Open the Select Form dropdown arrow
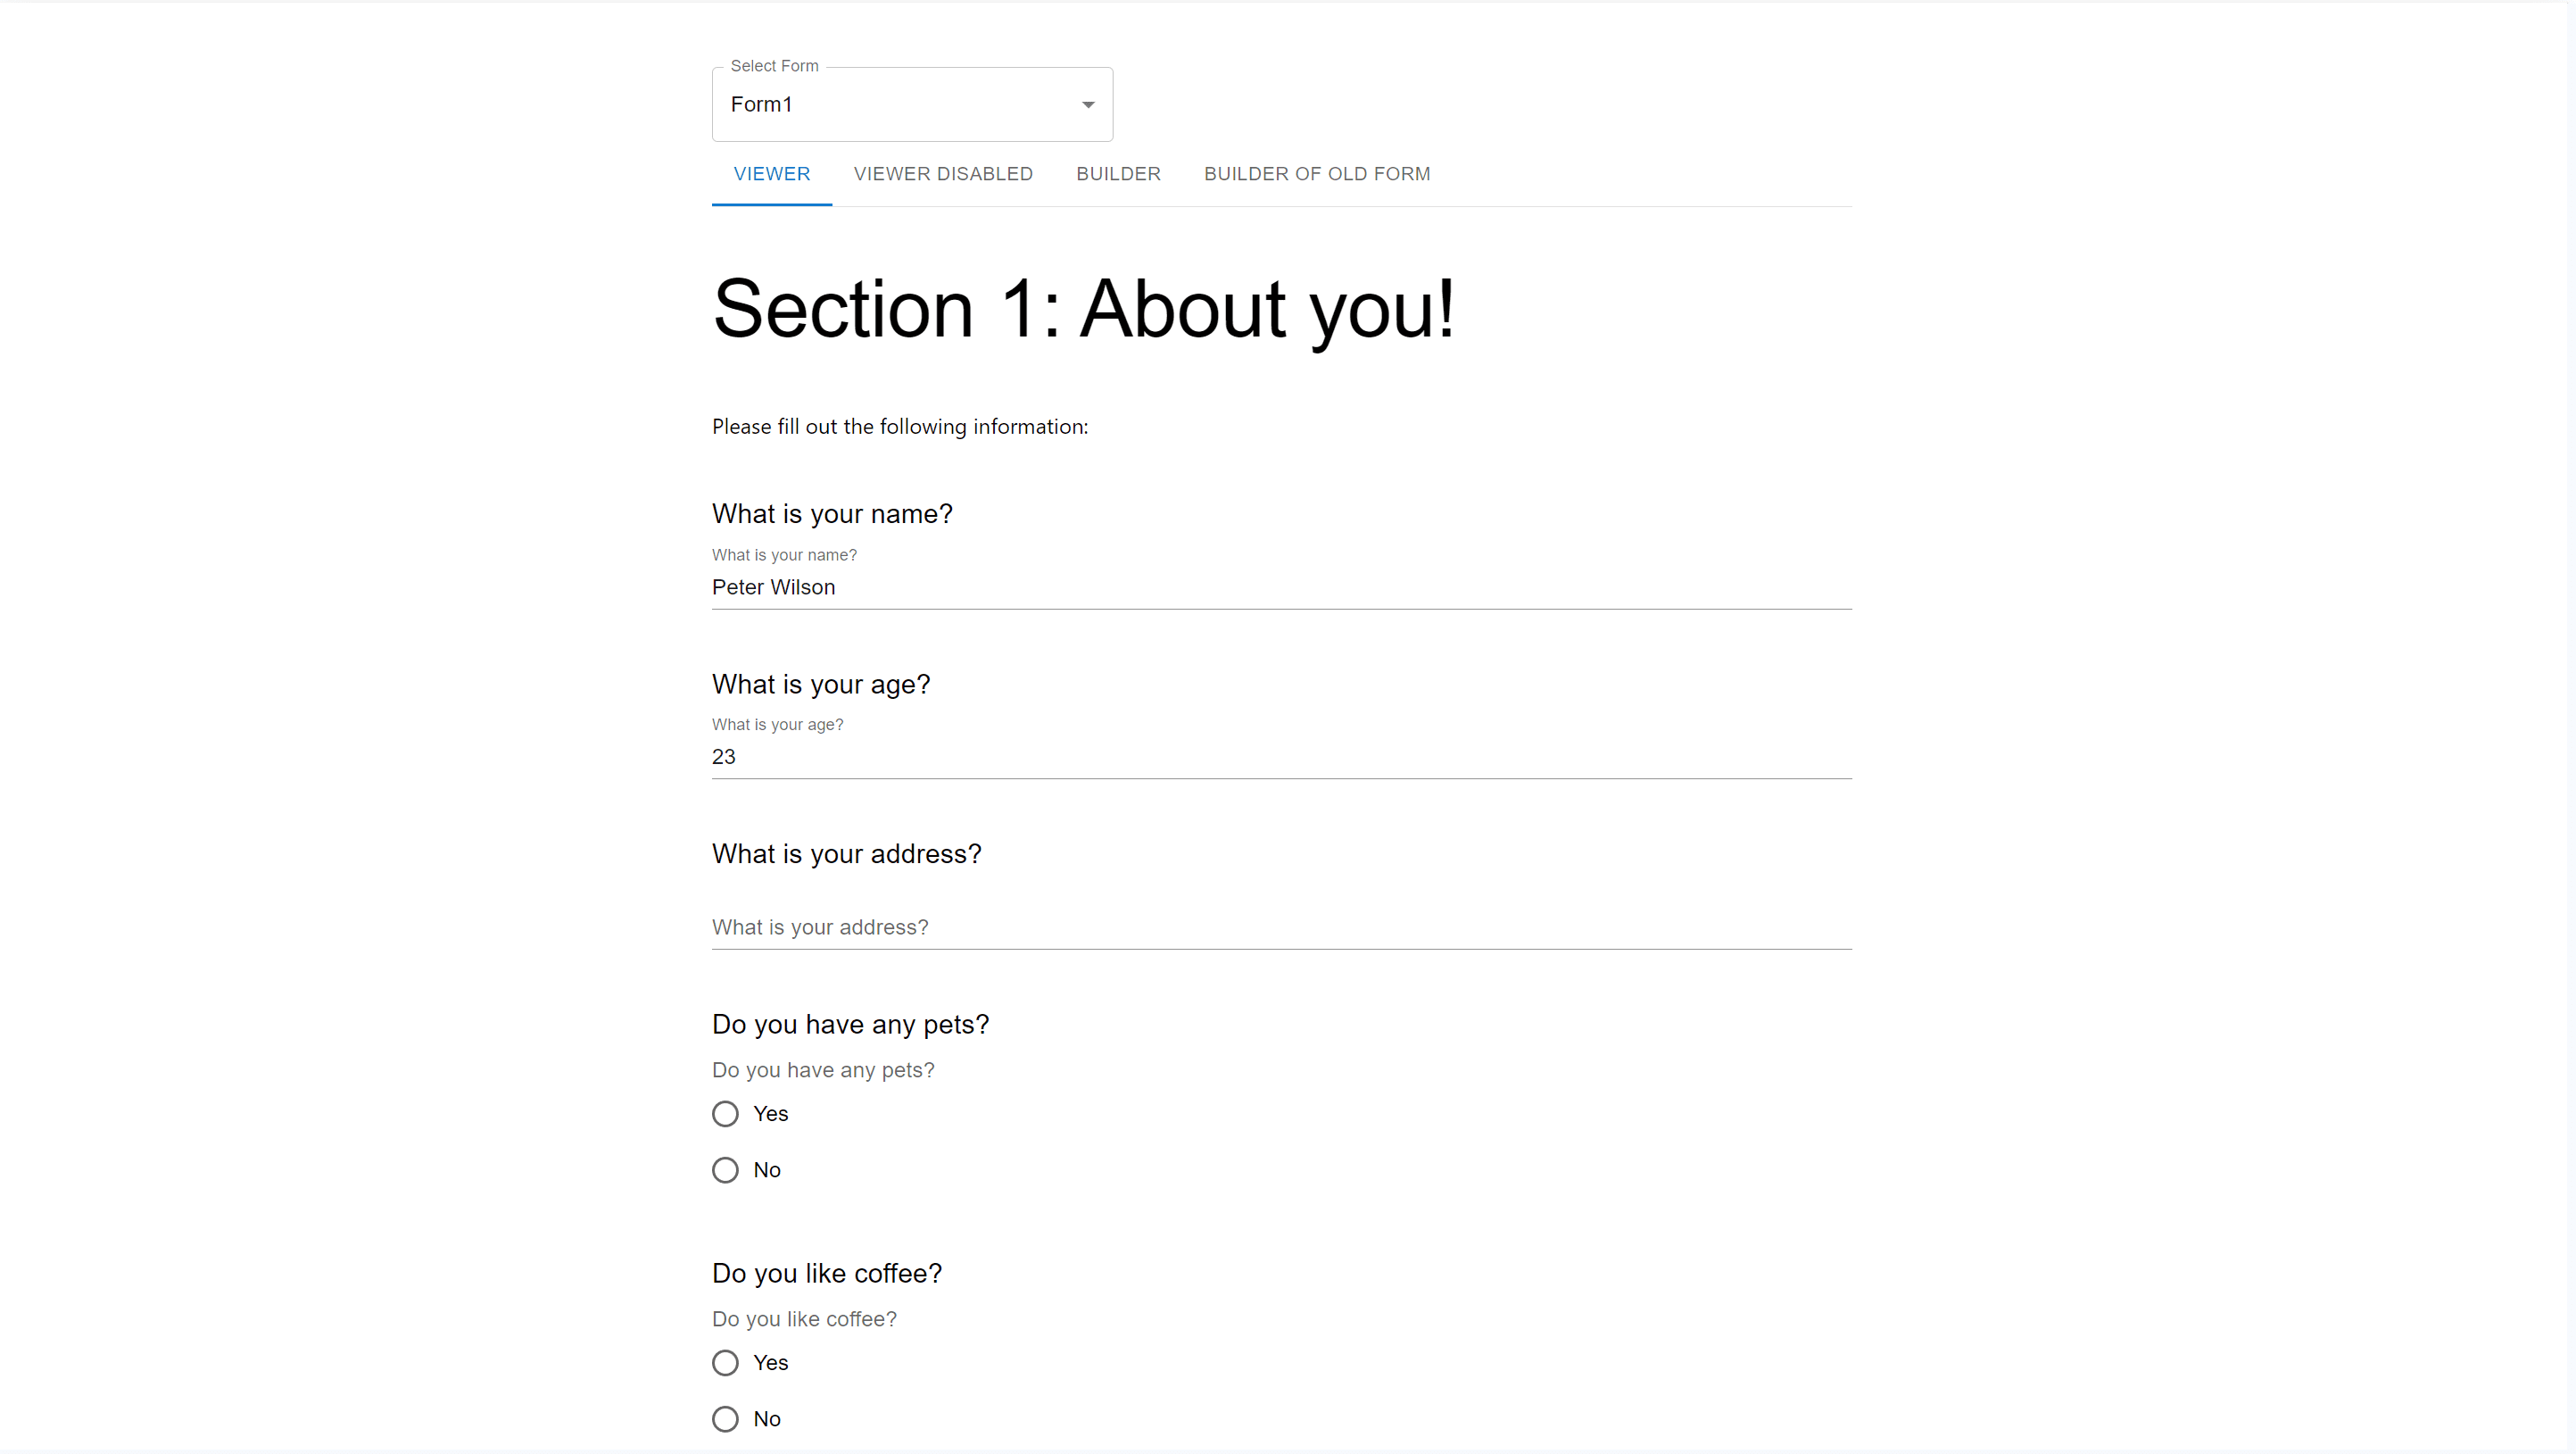This screenshot has height=1454, width=2576. click(1088, 105)
